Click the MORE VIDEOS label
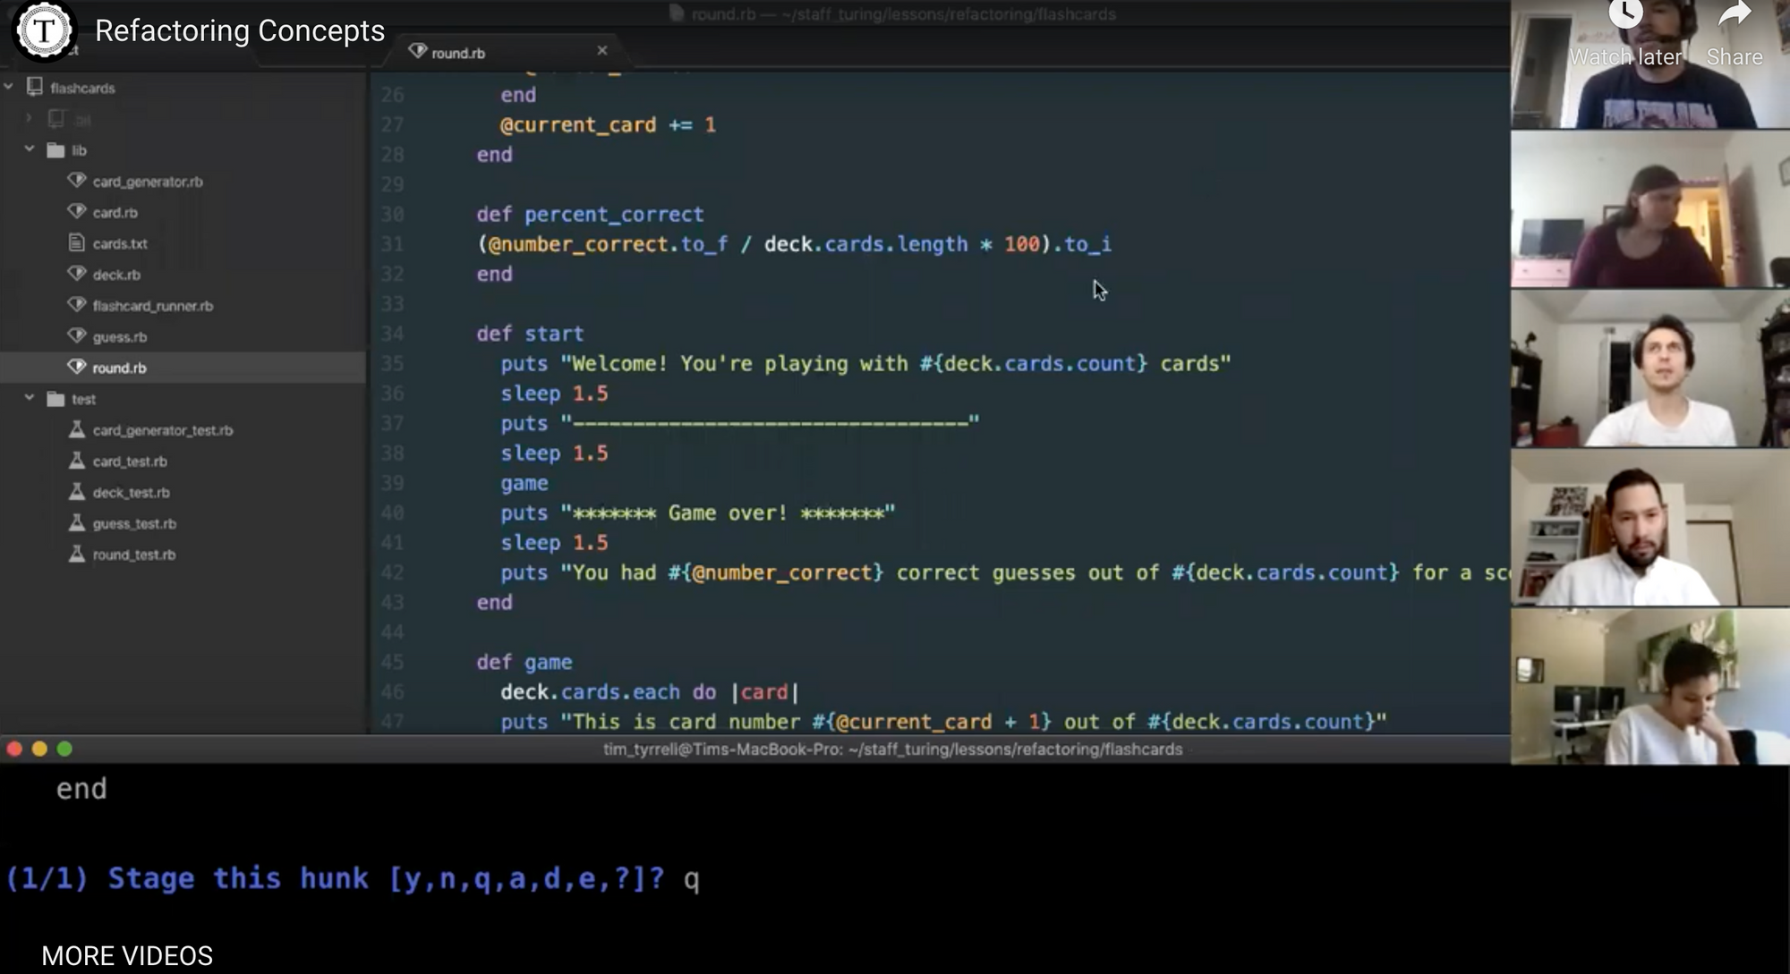Screen dimensions: 1790x974 (x=127, y=955)
